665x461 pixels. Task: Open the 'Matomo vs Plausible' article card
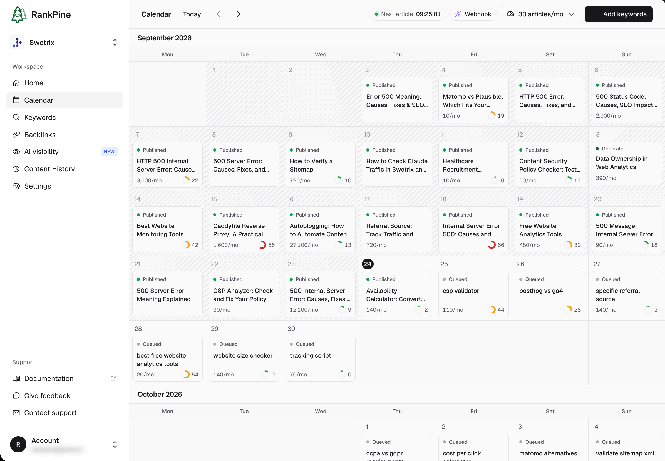473,100
